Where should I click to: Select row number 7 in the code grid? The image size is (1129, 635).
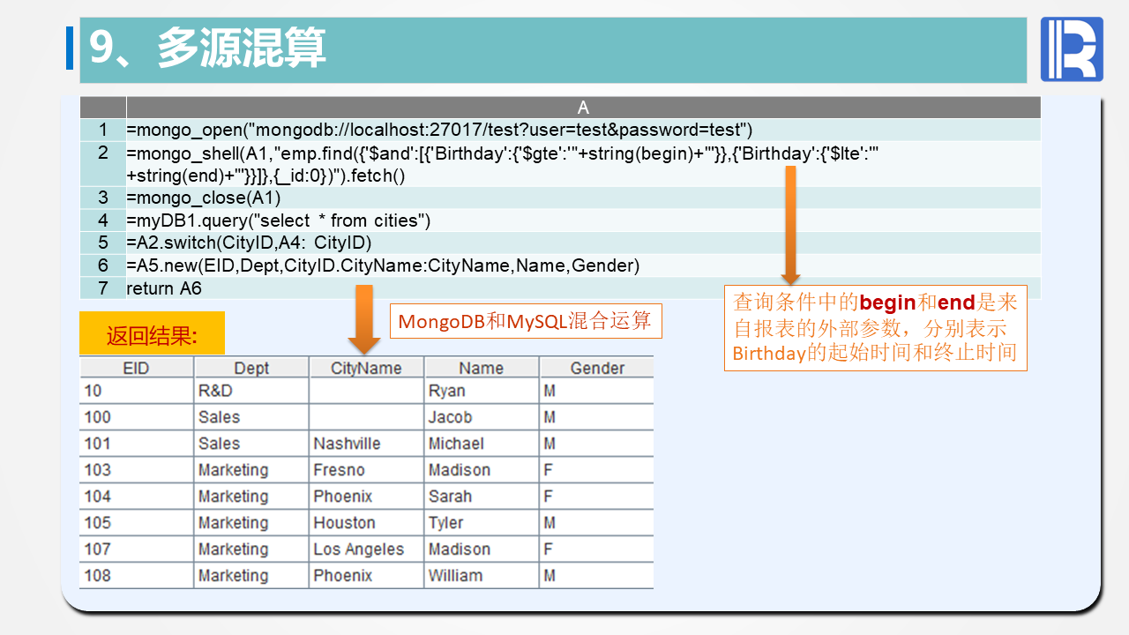click(103, 288)
